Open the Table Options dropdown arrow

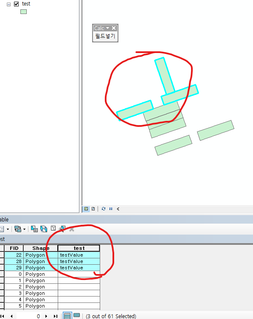point(8,229)
